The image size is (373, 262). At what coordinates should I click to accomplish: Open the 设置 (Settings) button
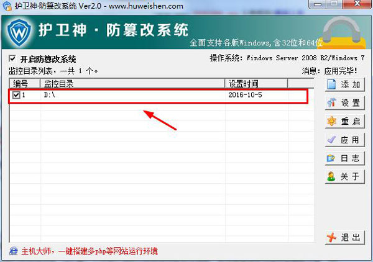pos(344,103)
